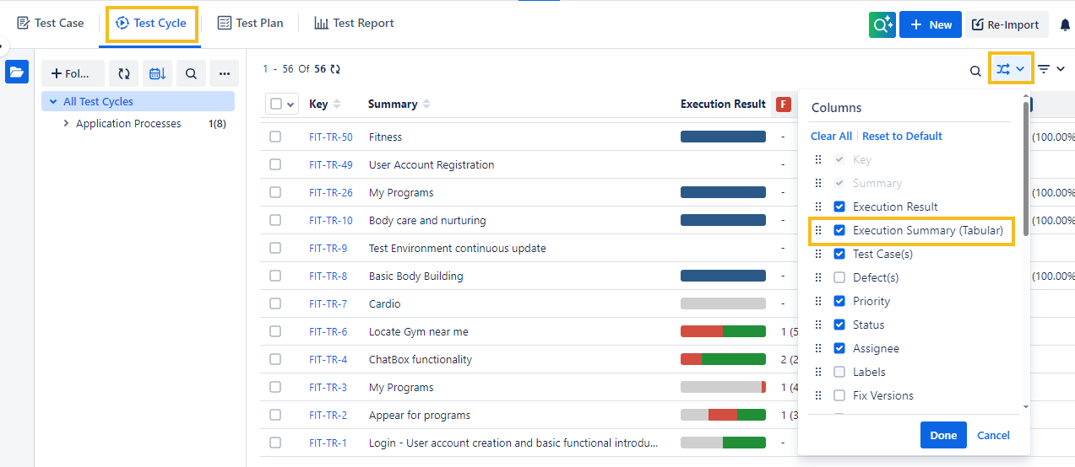Open filter dropdown chevron

[1061, 69]
